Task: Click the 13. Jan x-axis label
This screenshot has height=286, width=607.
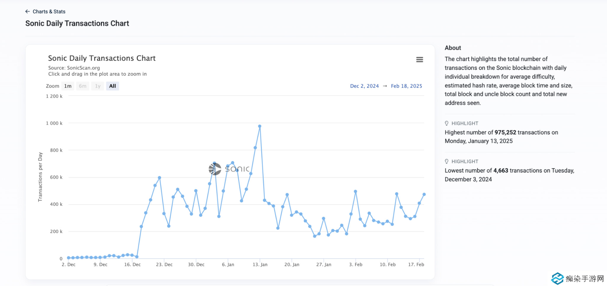Action: click(260, 265)
